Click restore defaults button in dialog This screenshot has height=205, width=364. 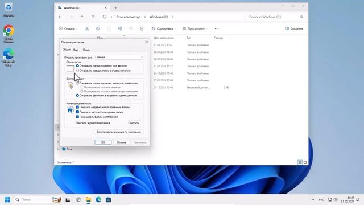119,132
